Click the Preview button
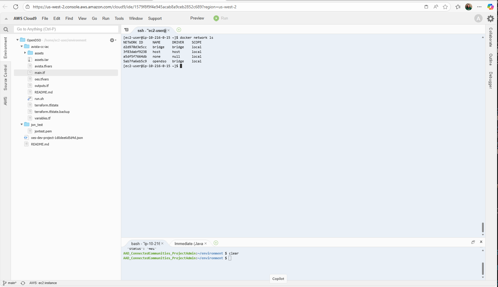Screen dimensions: 498x287 pyautogui.click(x=197, y=18)
